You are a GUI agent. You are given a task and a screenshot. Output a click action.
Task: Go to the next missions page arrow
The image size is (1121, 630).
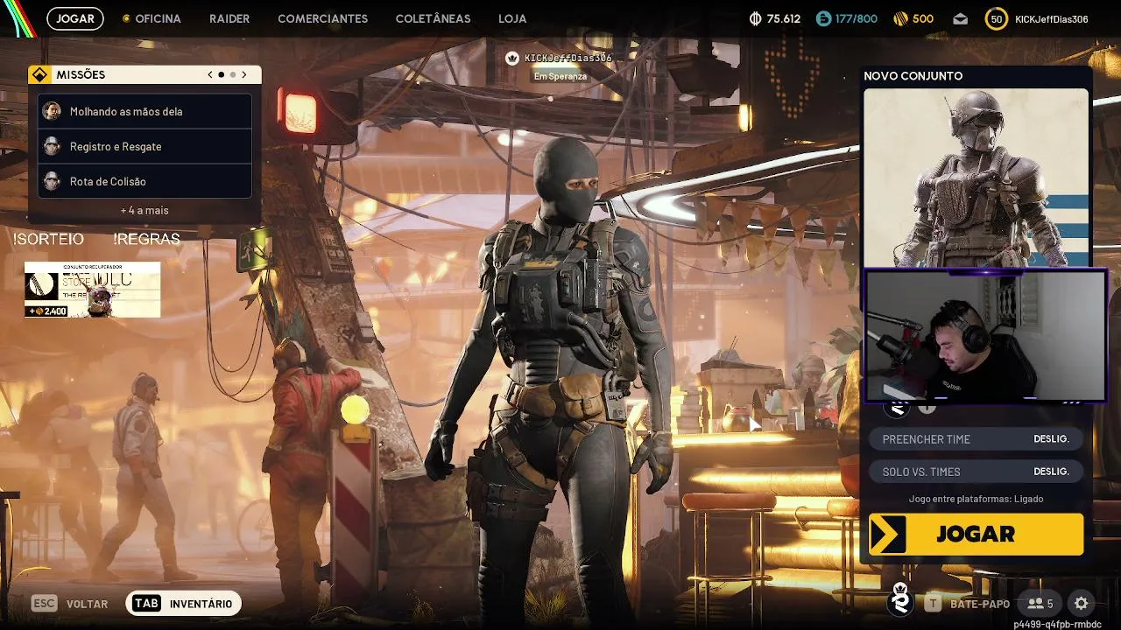tap(244, 74)
